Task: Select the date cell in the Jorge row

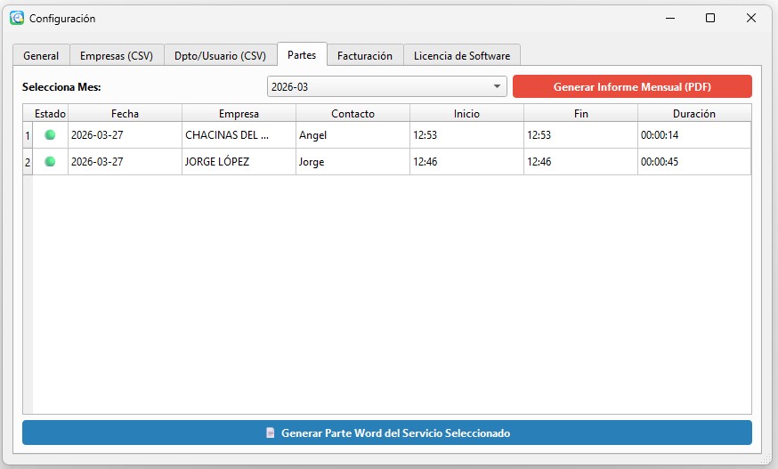Action: click(125, 162)
